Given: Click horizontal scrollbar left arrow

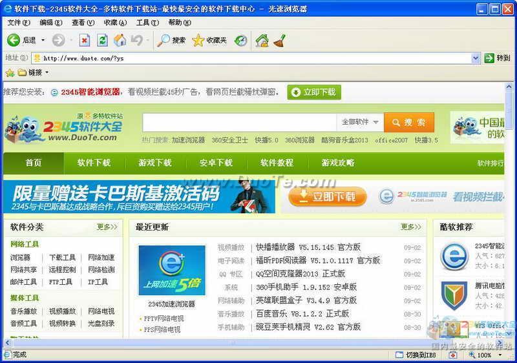Looking at the screenshot, I should point(7,343).
